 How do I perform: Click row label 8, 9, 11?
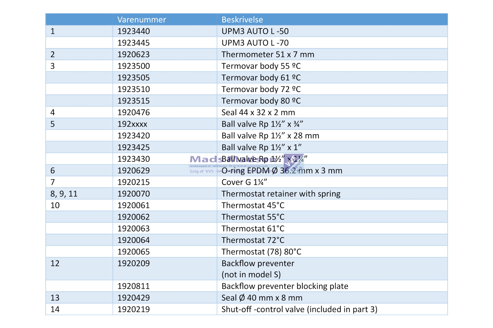pos(64,194)
